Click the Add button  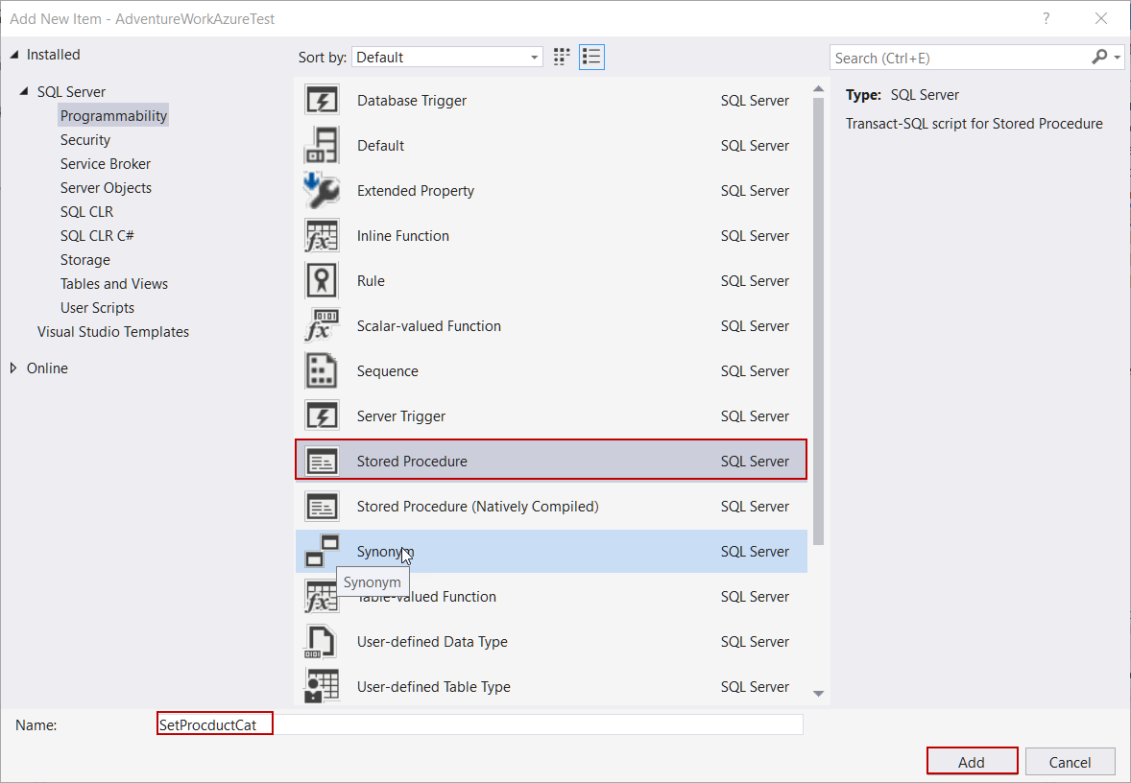972,762
